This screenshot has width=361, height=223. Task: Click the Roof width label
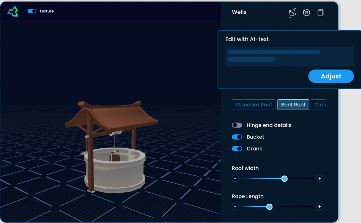tap(245, 168)
